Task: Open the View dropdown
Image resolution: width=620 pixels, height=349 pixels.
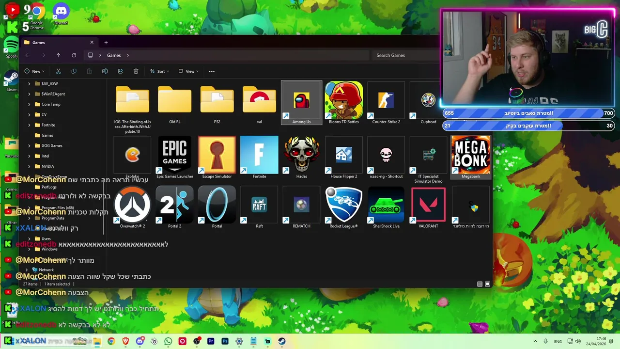Action: (188, 71)
